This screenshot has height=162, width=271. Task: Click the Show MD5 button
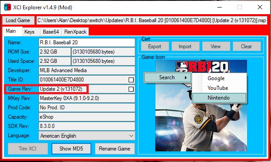point(71,149)
